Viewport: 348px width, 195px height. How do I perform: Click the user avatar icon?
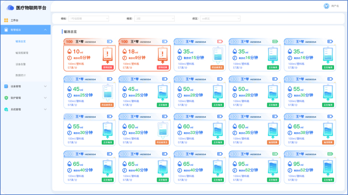point(326,6)
